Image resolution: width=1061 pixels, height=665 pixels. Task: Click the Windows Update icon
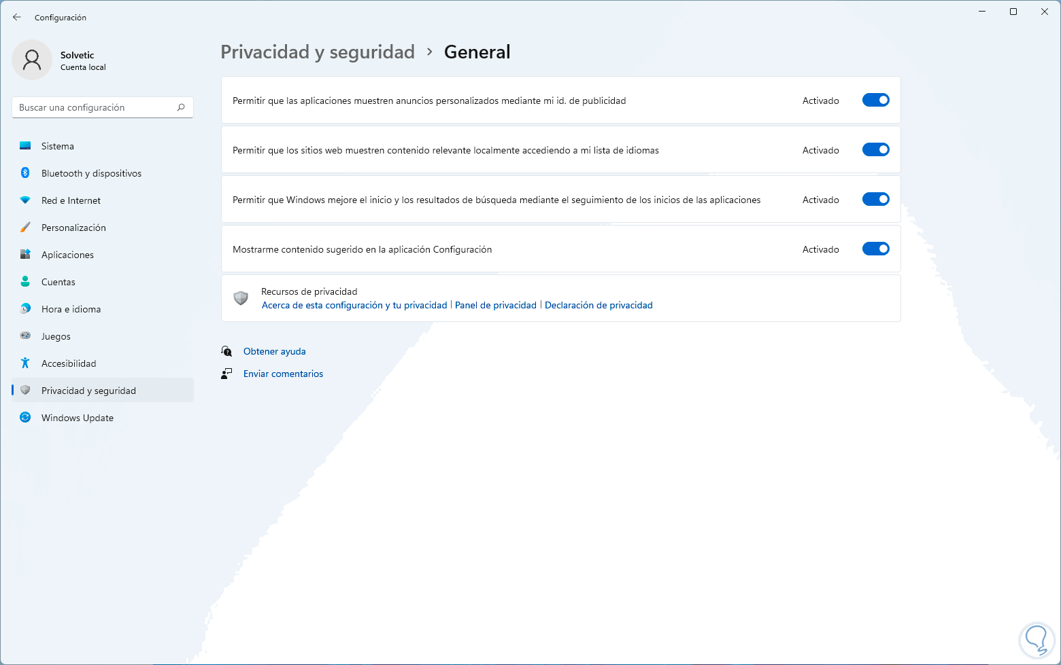click(x=25, y=418)
